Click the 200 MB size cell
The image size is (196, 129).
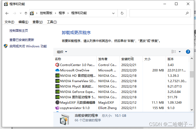coord(158,70)
